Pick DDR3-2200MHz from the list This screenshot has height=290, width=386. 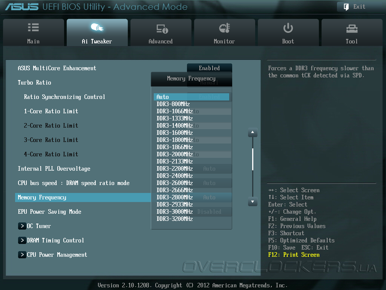(x=191, y=169)
